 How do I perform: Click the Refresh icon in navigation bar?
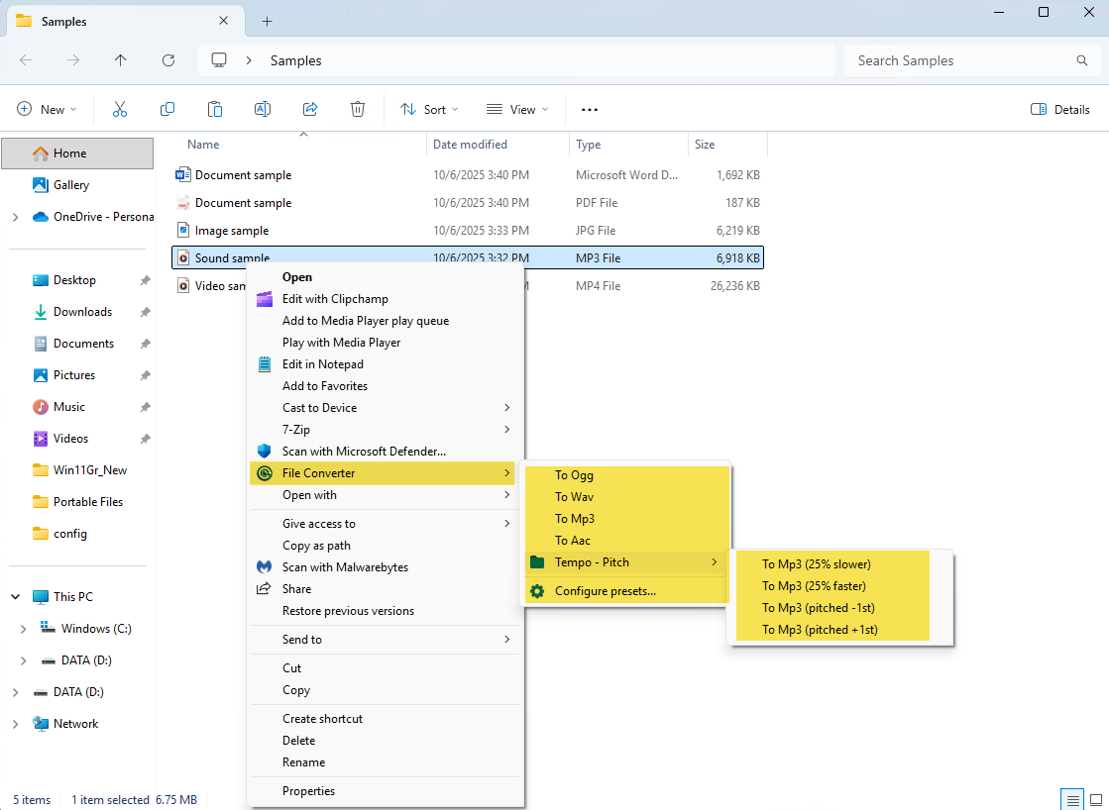pos(168,60)
